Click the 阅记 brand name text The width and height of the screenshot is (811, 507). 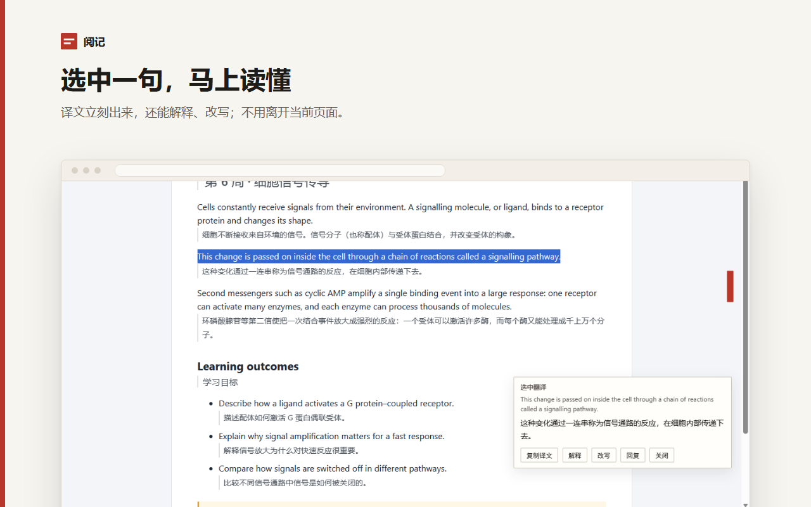[x=94, y=42]
